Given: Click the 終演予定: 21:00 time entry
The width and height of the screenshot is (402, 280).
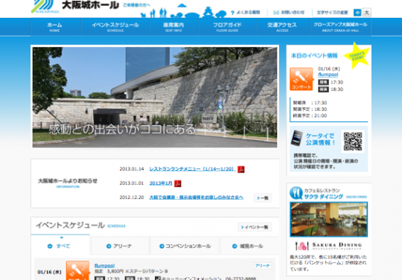Looking at the screenshot, I should click(x=310, y=115).
